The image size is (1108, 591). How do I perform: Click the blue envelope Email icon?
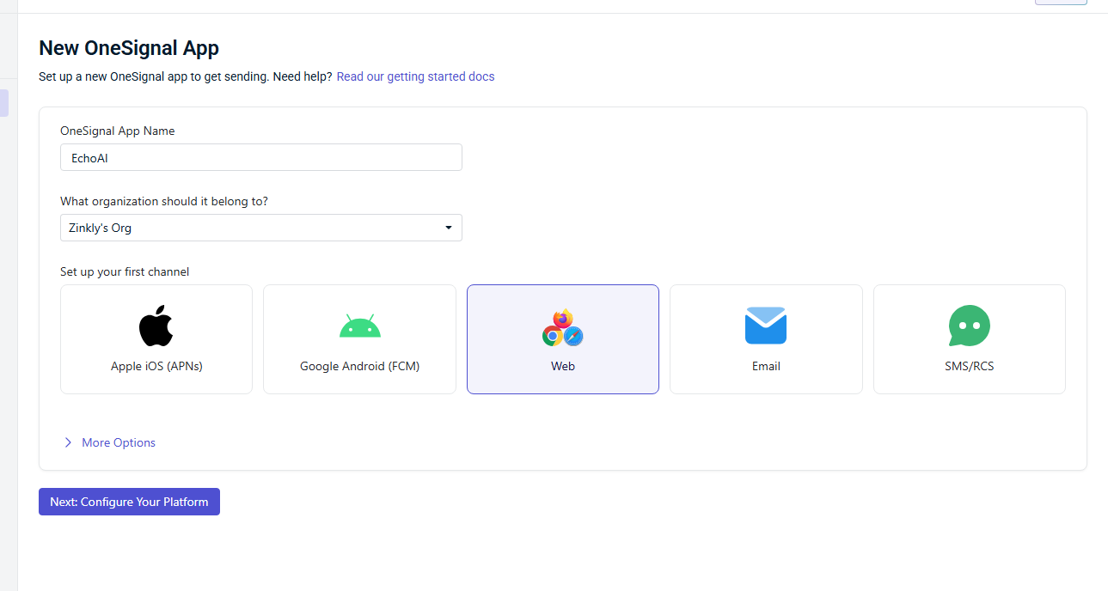766,326
